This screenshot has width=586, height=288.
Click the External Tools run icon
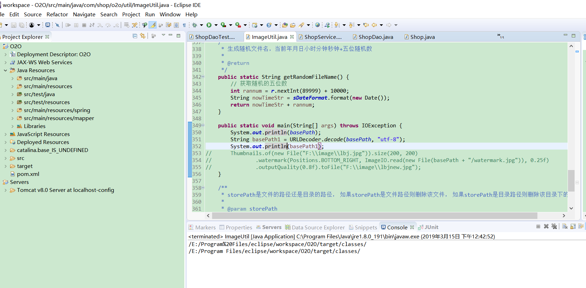click(238, 25)
